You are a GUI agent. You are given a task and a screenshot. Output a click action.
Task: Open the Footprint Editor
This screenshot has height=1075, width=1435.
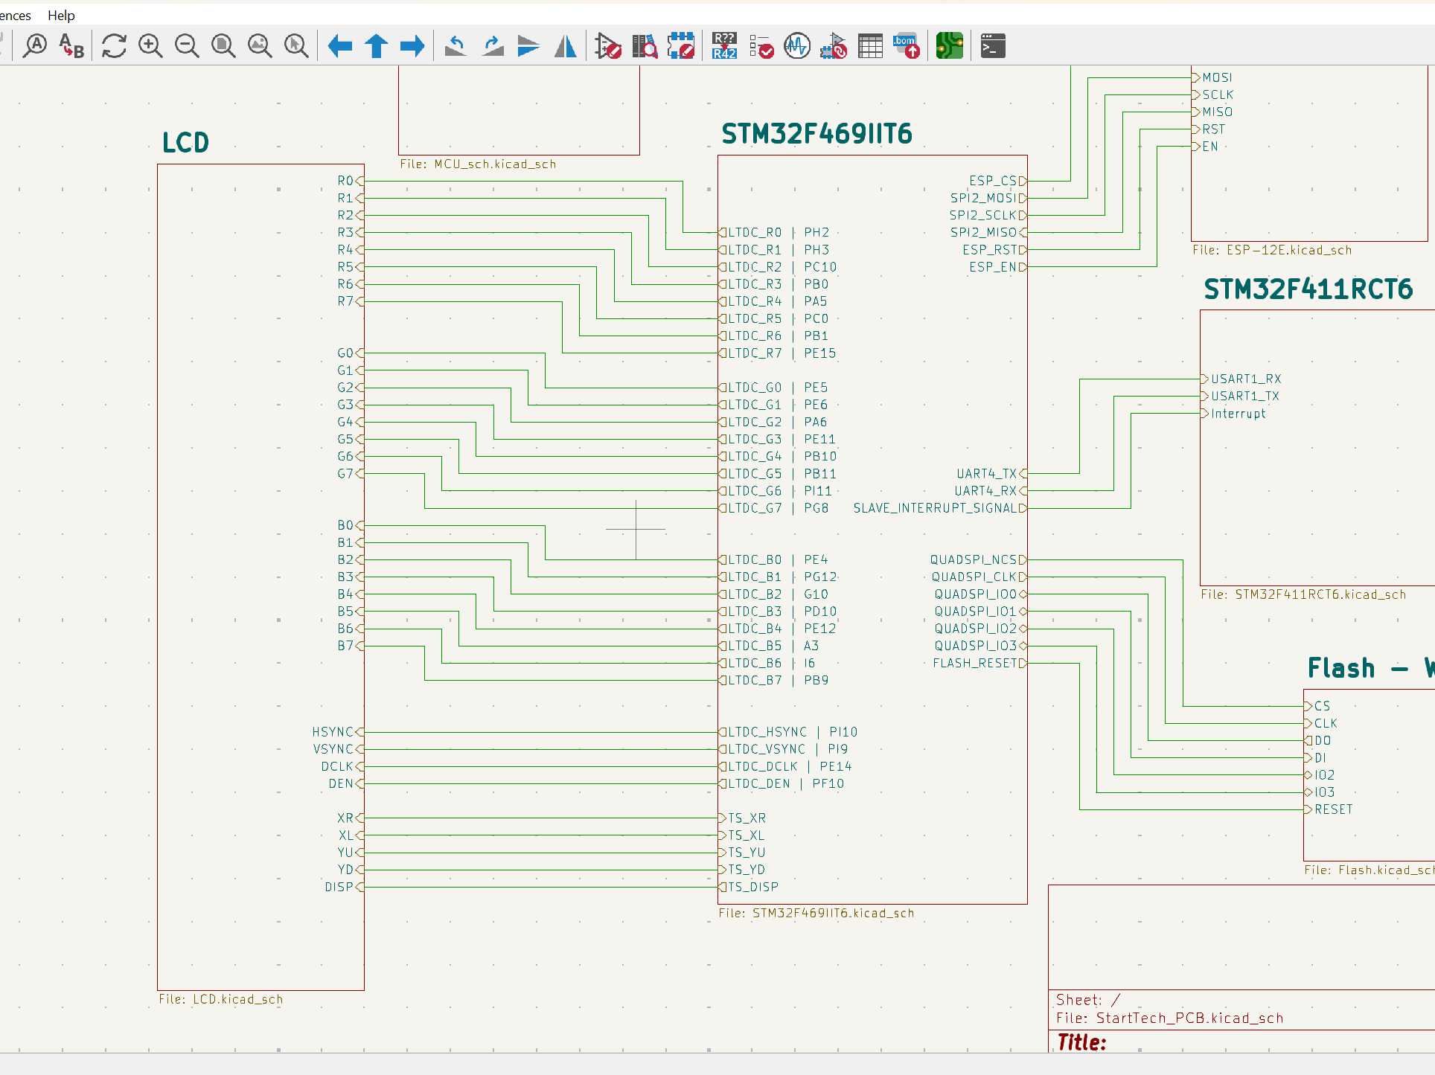click(682, 46)
